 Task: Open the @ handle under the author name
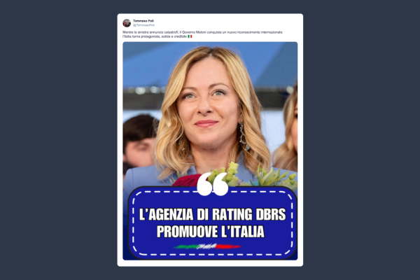click(143, 25)
